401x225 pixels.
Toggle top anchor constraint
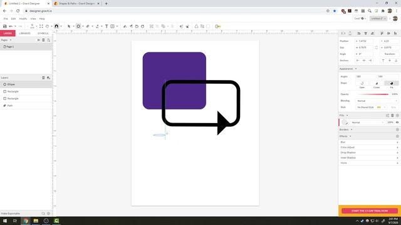tap(383, 61)
